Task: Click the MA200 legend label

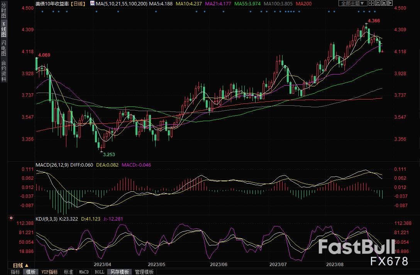Action: (x=303, y=4)
